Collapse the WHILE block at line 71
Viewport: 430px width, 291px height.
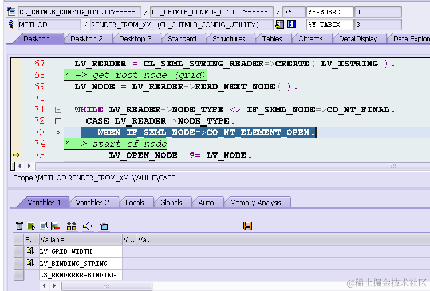click(x=58, y=110)
